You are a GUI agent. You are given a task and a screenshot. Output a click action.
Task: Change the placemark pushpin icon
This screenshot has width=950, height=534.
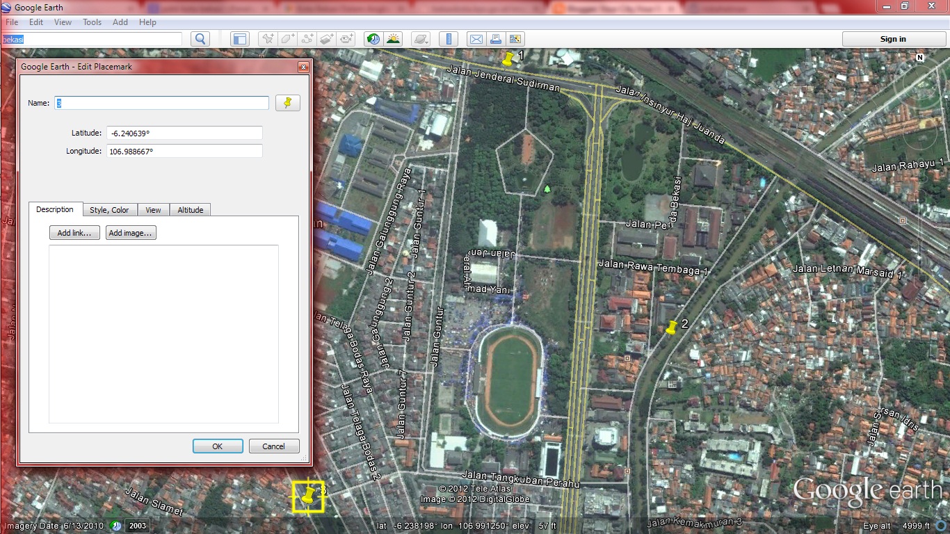287,102
